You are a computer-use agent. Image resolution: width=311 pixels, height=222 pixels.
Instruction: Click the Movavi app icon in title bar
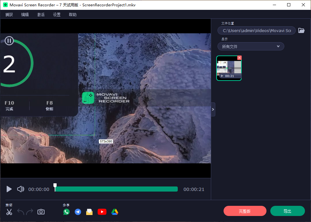point(5,5)
